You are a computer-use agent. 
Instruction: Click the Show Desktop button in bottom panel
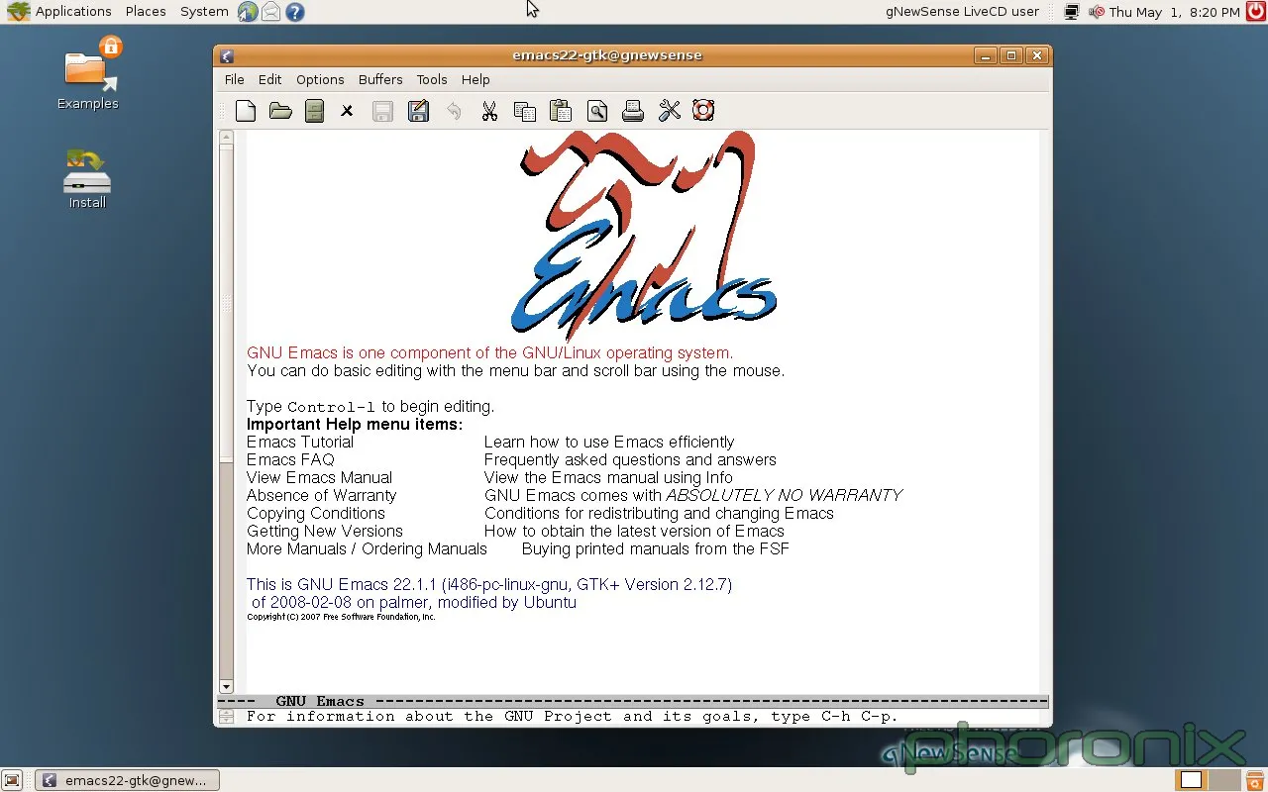click(12, 780)
